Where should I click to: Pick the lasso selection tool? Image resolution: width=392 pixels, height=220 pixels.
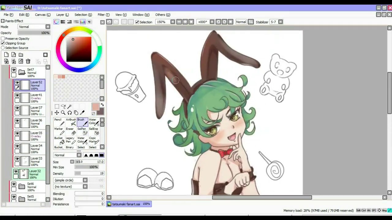[x=63, y=106]
